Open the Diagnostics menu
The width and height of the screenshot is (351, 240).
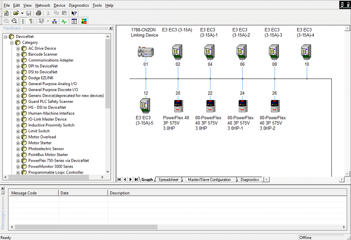click(79, 5)
